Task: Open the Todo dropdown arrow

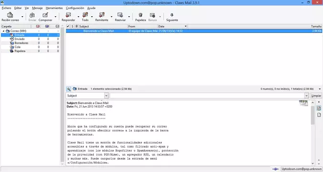Action: click(92, 17)
